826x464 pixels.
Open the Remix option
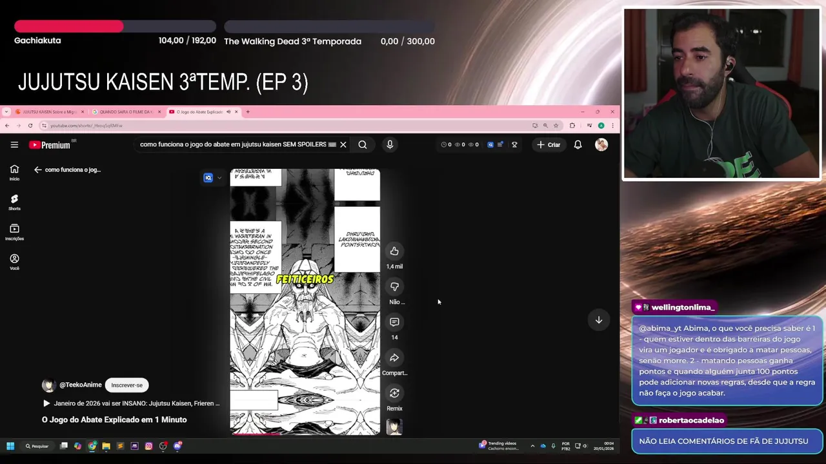pyautogui.click(x=394, y=393)
